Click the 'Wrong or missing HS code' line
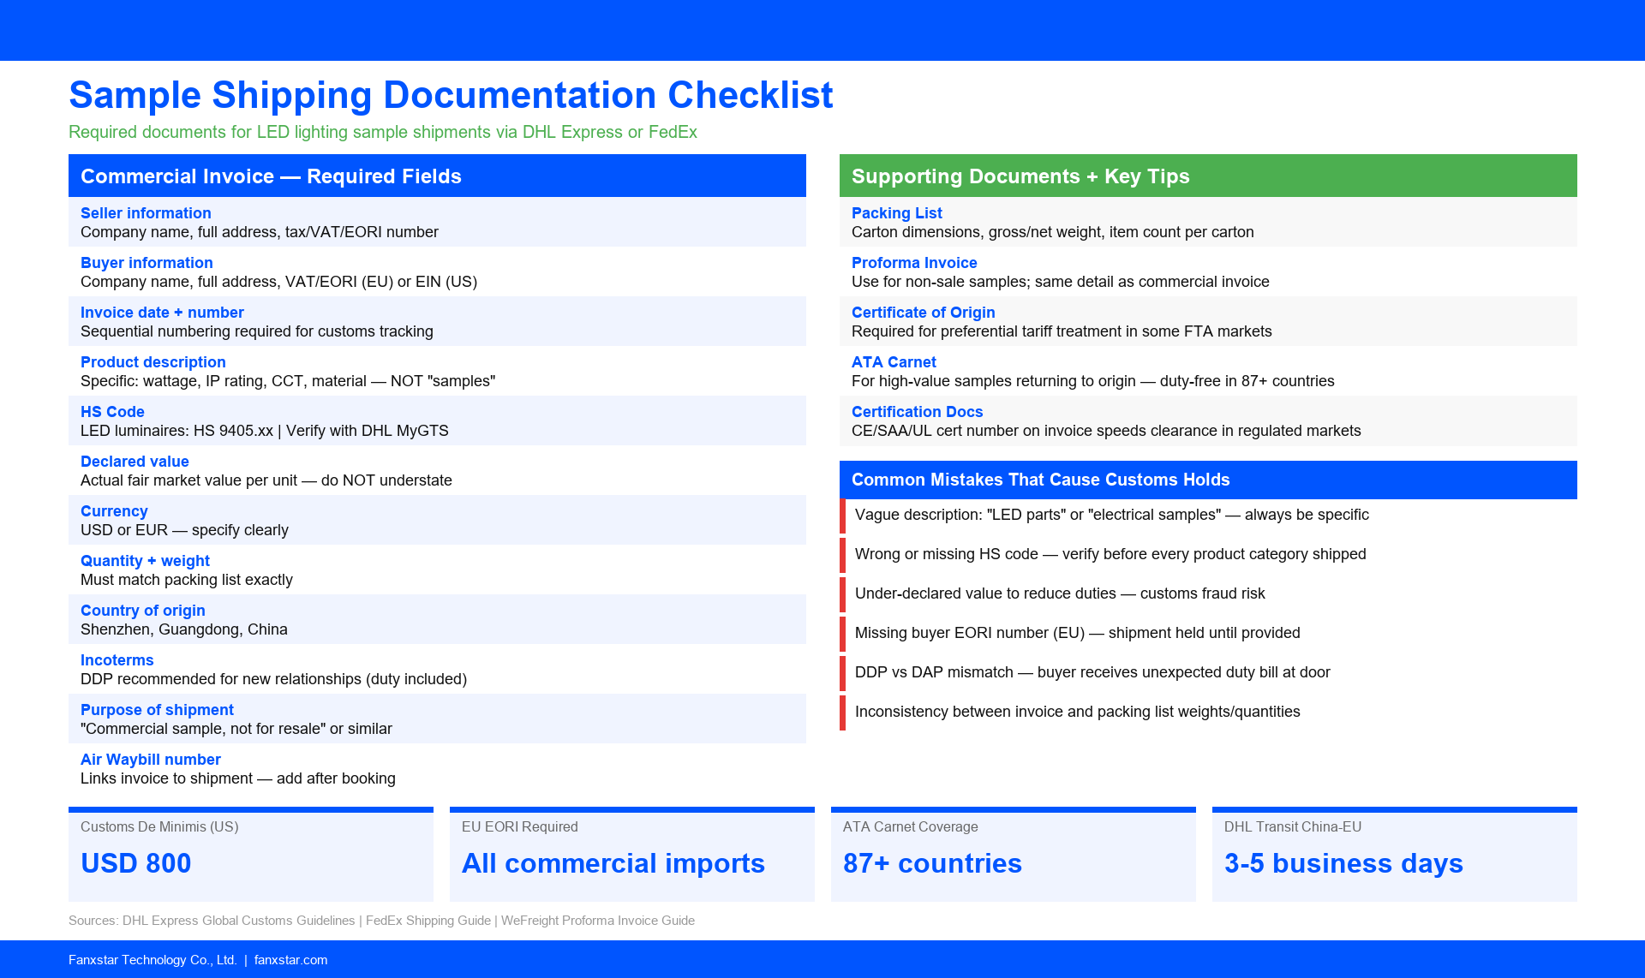This screenshot has height=978, width=1645. tap(1110, 554)
